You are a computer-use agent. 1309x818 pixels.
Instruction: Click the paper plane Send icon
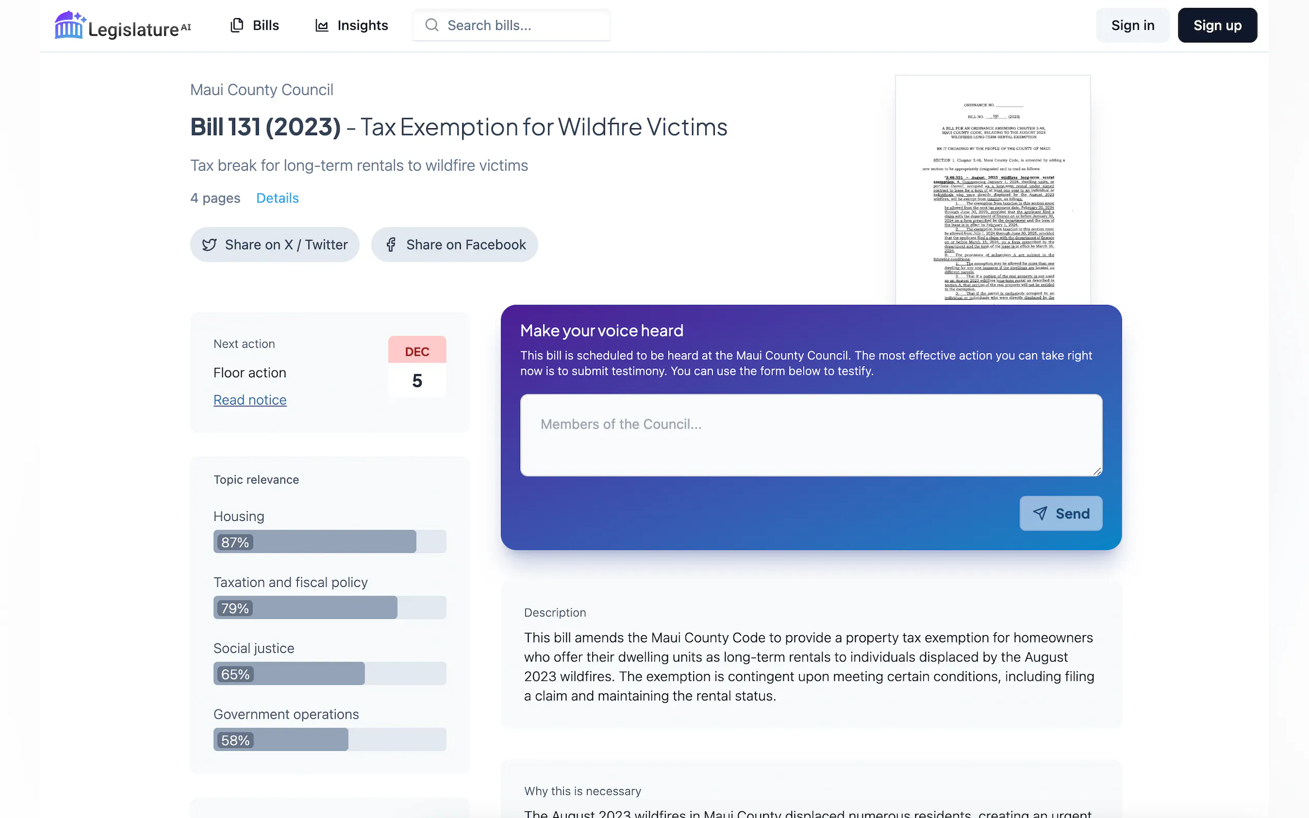(1039, 514)
